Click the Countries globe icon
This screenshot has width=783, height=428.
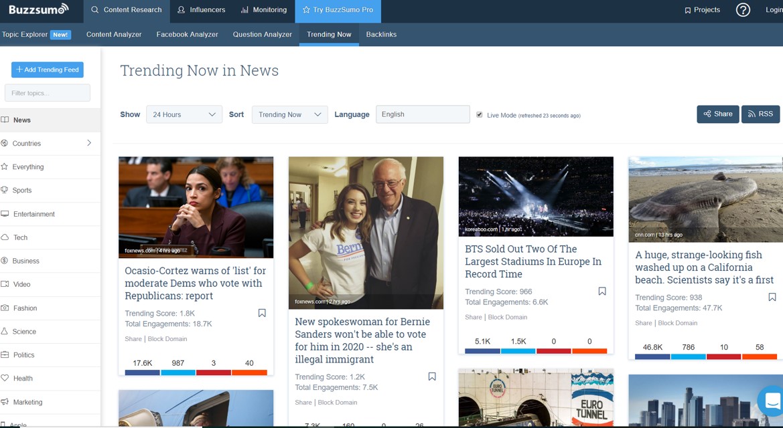5,143
